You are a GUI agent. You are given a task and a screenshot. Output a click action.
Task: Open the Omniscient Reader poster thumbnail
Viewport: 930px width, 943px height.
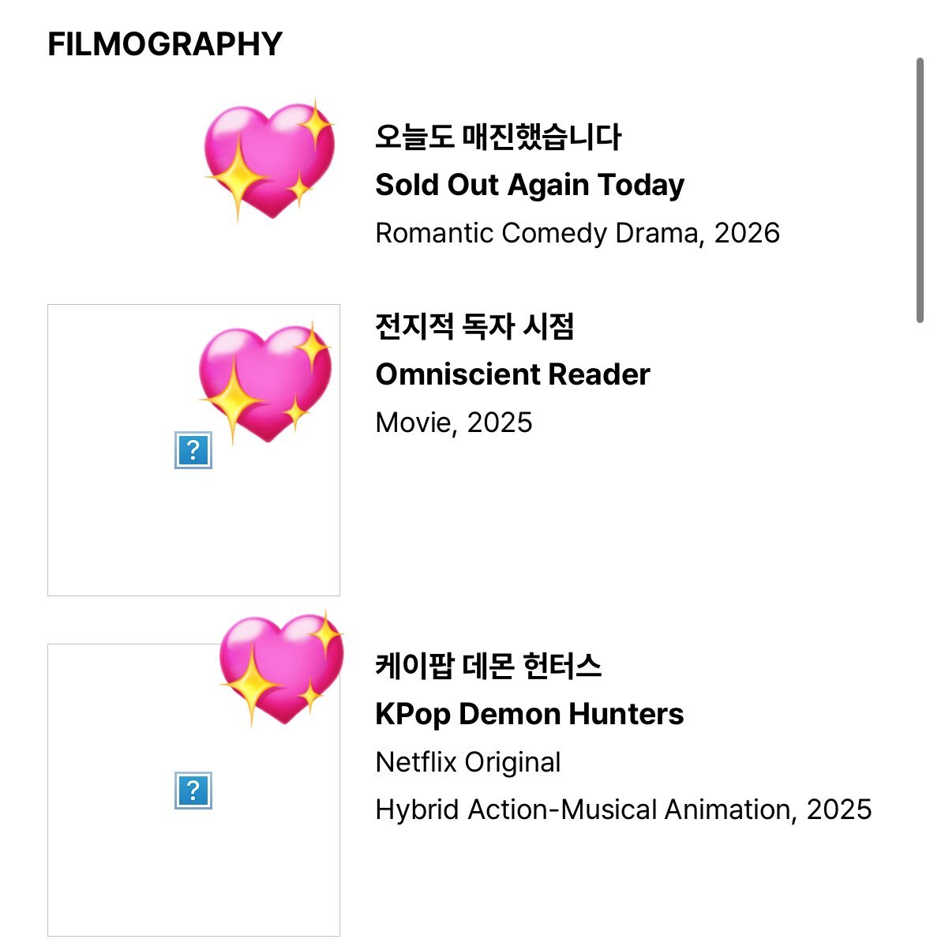tap(193, 450)
